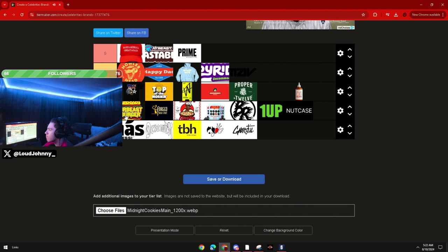Move the tbh row down
This screenshot has width=448, height=252.
350,133
